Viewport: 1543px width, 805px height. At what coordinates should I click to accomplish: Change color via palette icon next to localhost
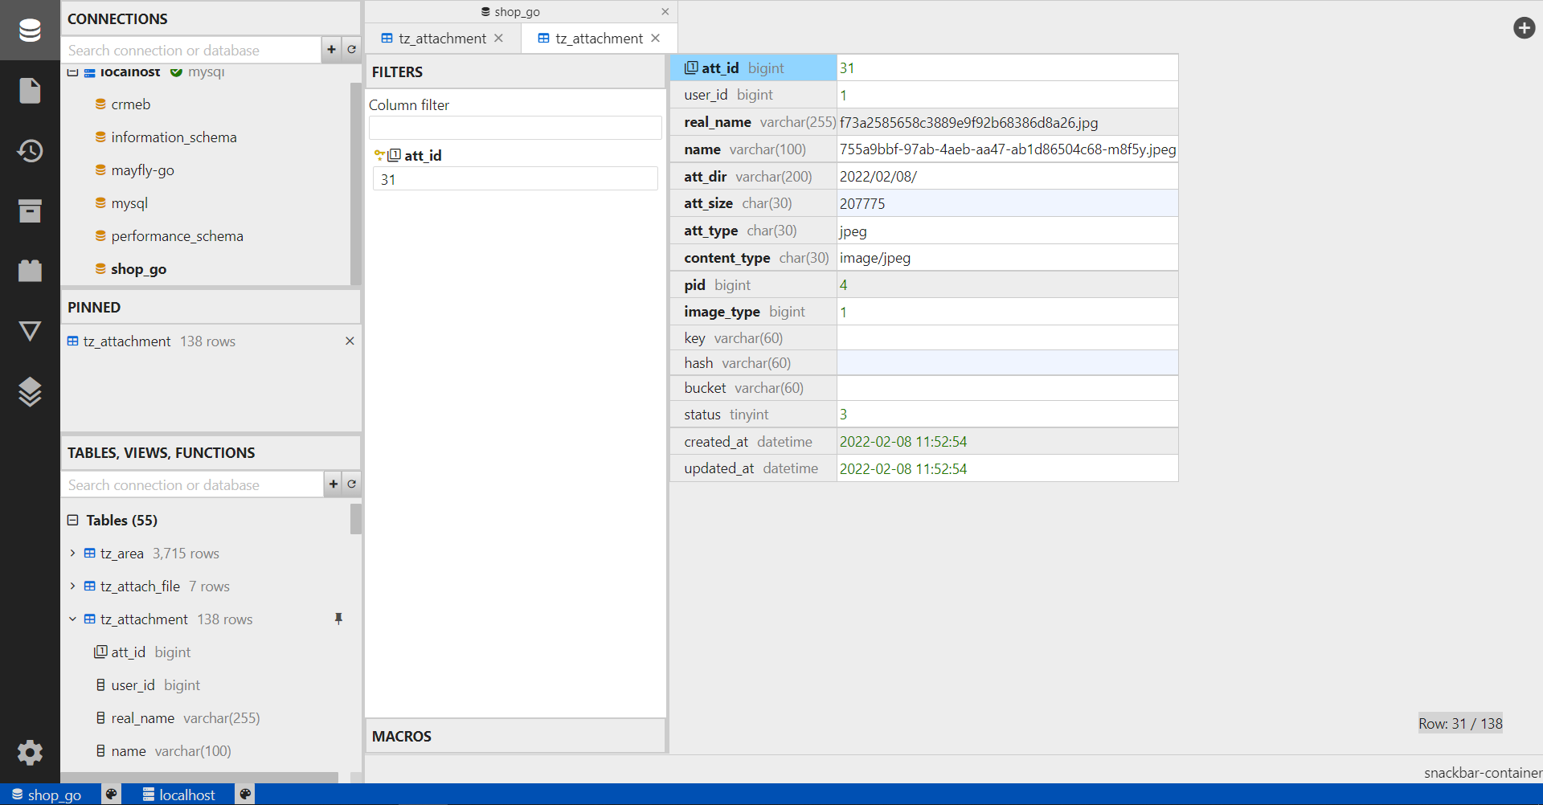[x=245, y=795]
